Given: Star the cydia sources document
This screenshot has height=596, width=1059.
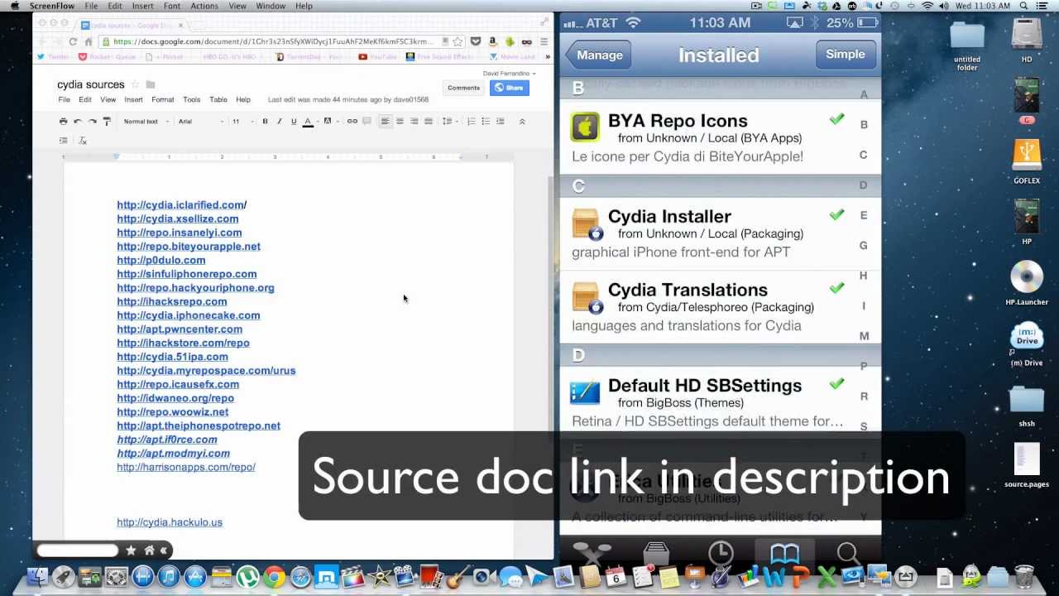Looking at the screenshot, I should point(135,84).
